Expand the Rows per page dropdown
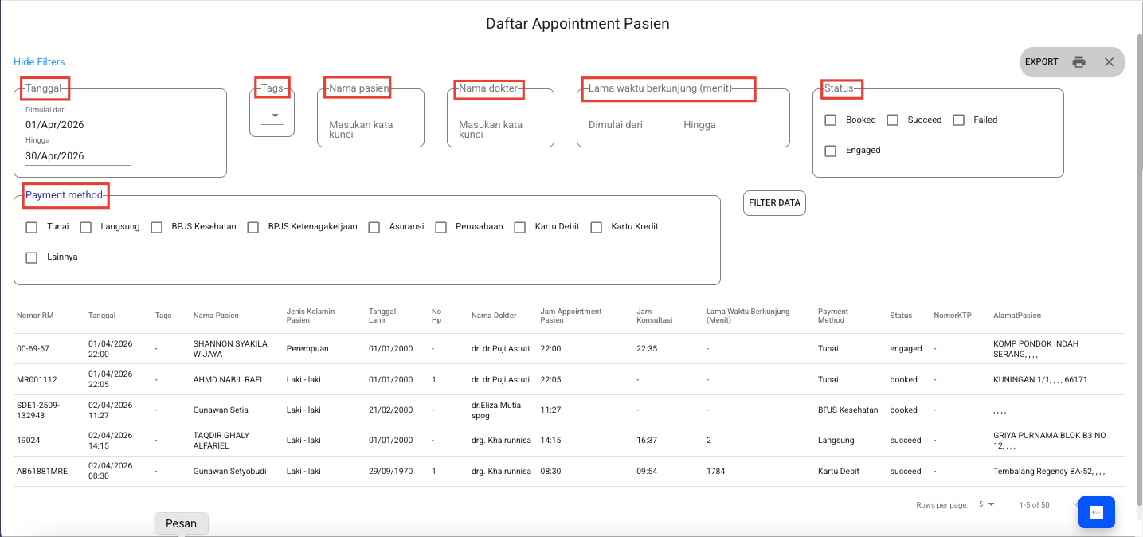The image size is (1143, 537). [x=986, y=504]
